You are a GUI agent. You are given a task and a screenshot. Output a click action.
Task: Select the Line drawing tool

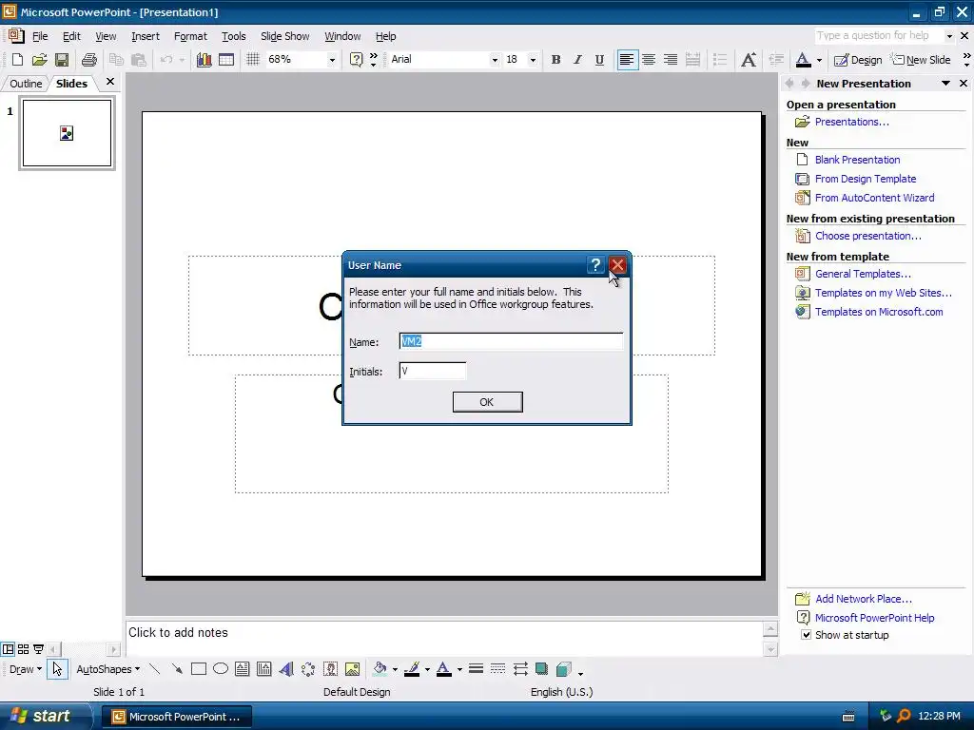(x=155, y=668)
